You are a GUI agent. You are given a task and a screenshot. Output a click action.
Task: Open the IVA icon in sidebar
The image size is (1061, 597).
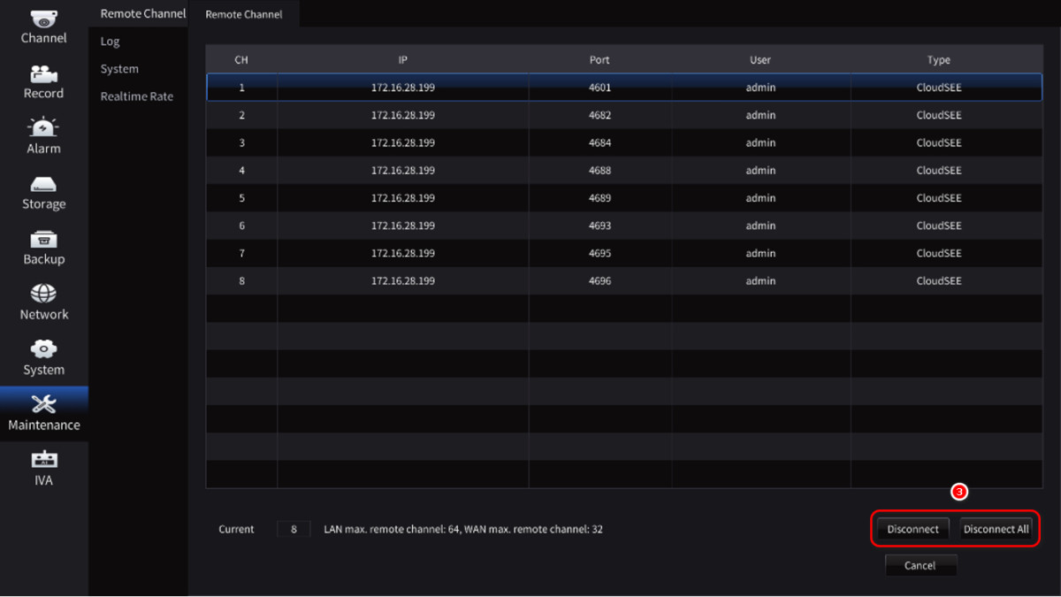tap(43, 460)
